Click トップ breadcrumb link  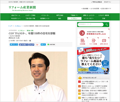click(10, 26)
